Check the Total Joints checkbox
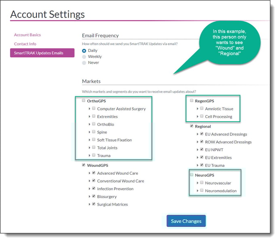Screen dimensions: 278x241 [x=94, y=147]
